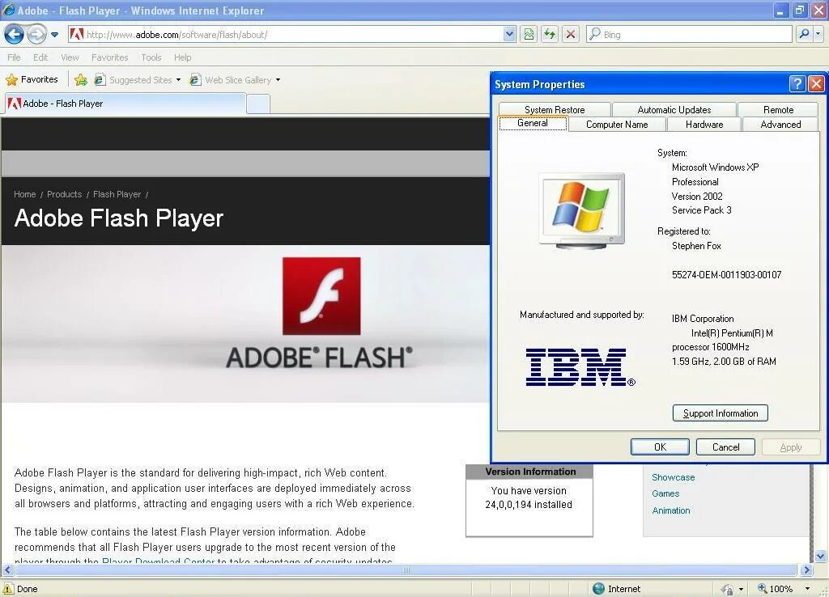
Task: Open the Edit menu
Action: pos(40,57)
